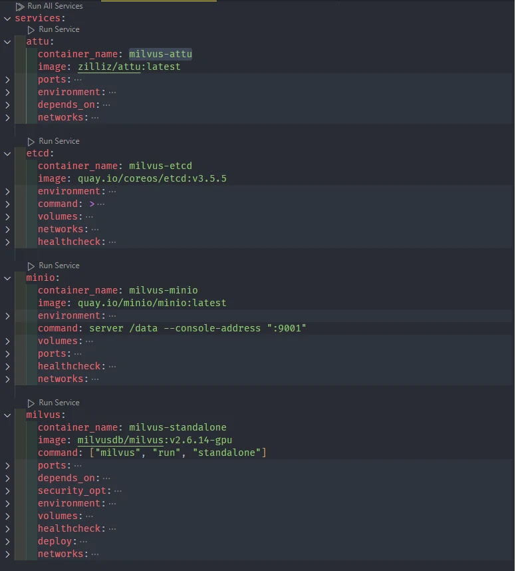
Task: Expand attu ports section
Action: [x=7, y=80]
